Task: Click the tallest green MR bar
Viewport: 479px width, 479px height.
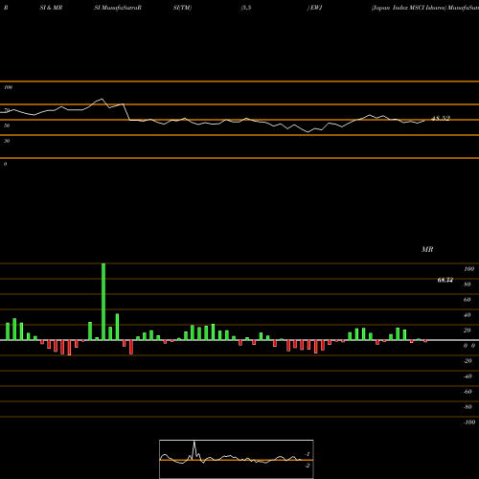Action: pos(103,302)
